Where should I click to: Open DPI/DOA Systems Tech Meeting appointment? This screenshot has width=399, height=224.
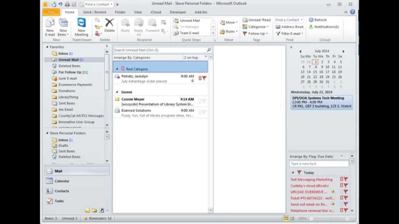click(x=322, y=102)
